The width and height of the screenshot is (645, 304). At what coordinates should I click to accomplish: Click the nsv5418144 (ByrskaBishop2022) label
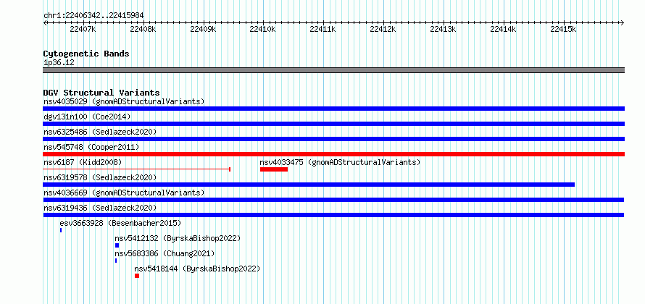[197, 269]
